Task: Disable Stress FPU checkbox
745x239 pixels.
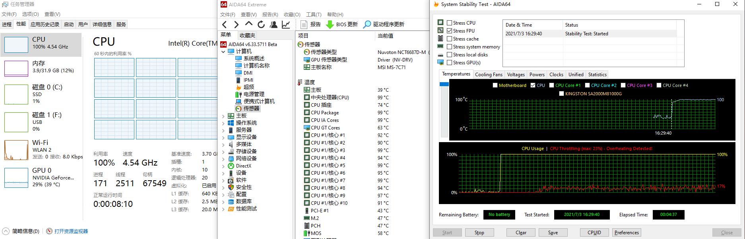Action: [x=450, y=31]
